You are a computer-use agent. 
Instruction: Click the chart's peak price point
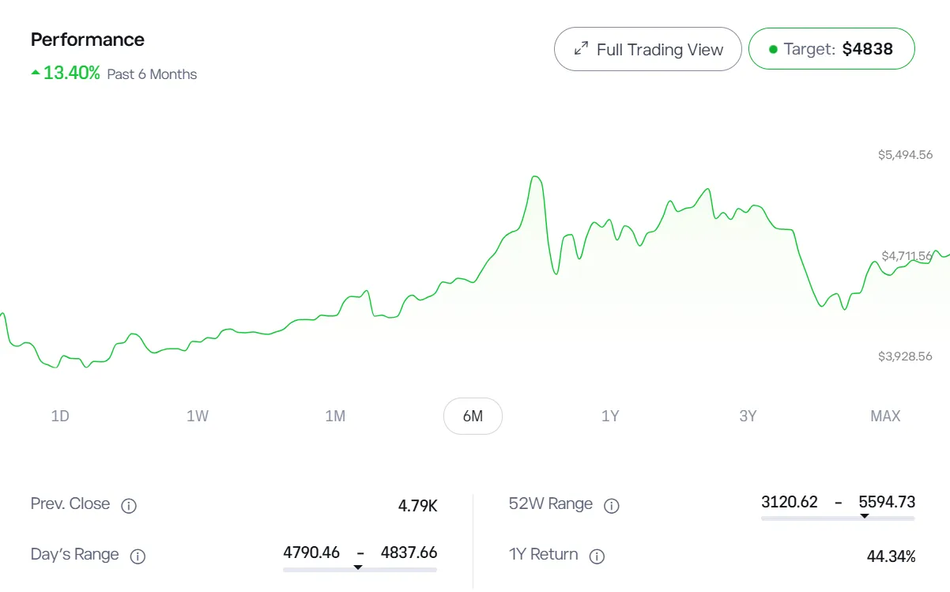[x=536, y=176]
